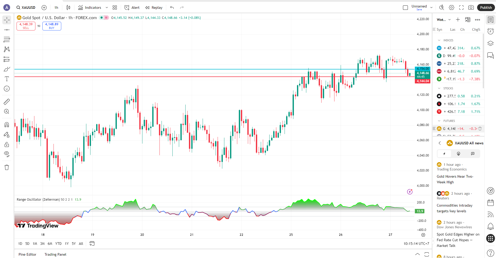Add symbol to the watchlist
The height and width of the screenshot is (258, 496).
[458, 20]
